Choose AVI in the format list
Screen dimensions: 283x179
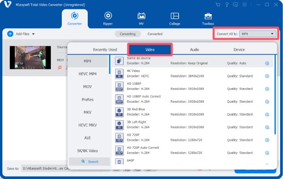88,138
